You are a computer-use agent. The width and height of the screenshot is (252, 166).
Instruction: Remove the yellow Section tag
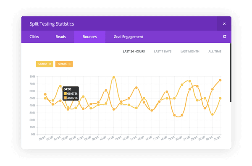tap(50, 64)
